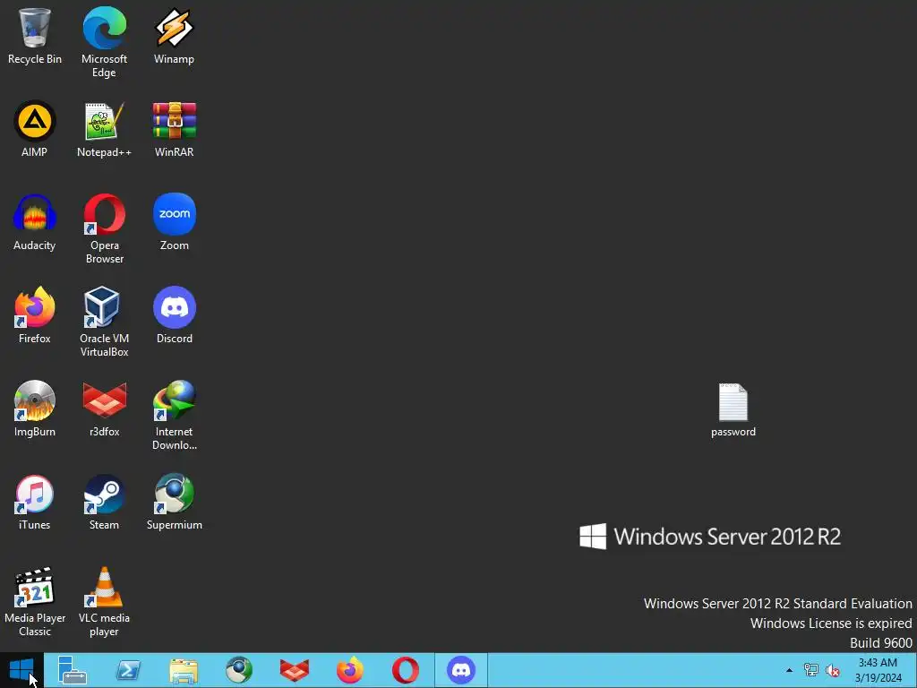Image resolution: width=917 pixels, height=688 pixels.
Task: Switch to Discord in the taskbar
Action: (461, 670)
